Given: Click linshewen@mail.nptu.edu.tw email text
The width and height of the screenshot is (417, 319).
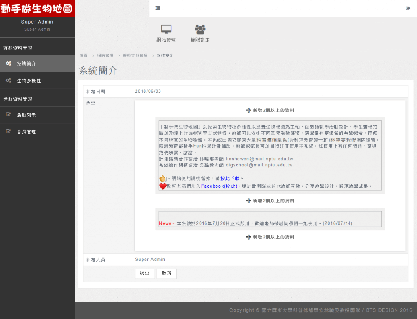Looking at the screenshot, I should [x=259, y=159].
